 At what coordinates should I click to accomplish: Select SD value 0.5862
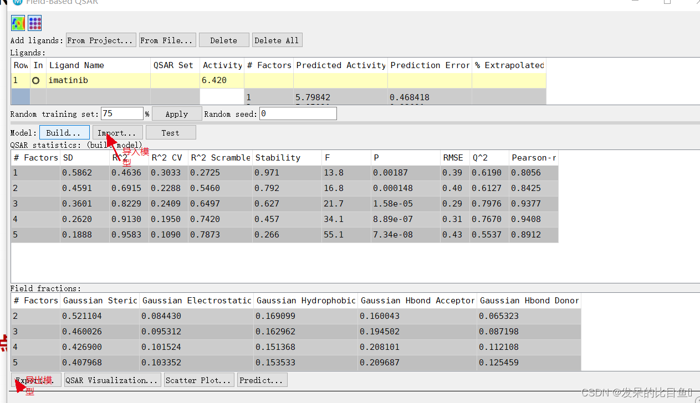(x=84, y=173)
